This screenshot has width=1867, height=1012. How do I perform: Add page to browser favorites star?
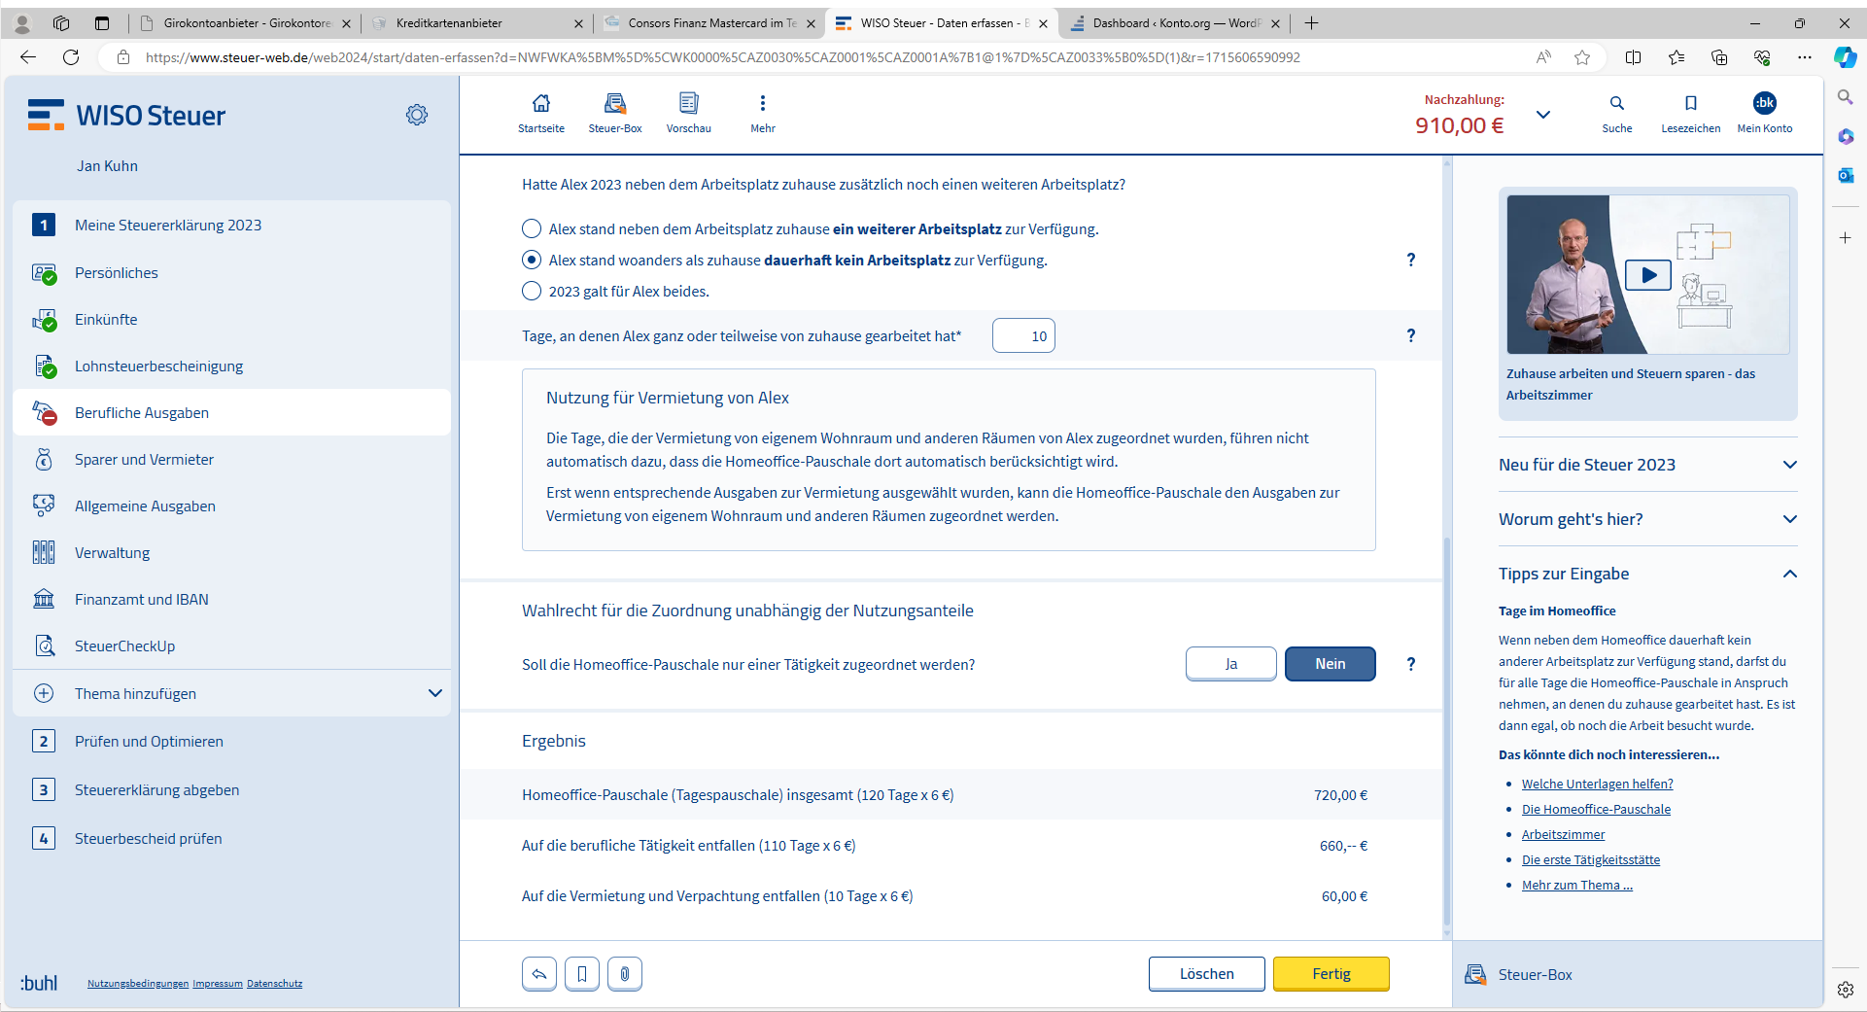[x=1582, y=57]
